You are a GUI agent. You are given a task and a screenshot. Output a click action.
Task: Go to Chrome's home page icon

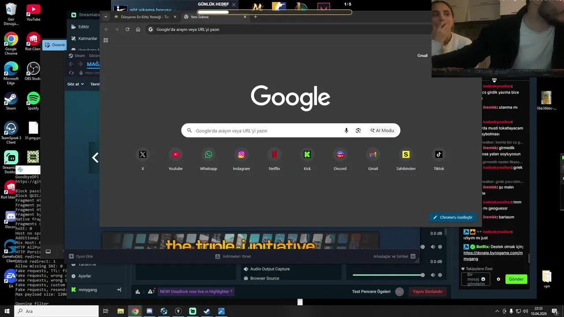point(138,29)
